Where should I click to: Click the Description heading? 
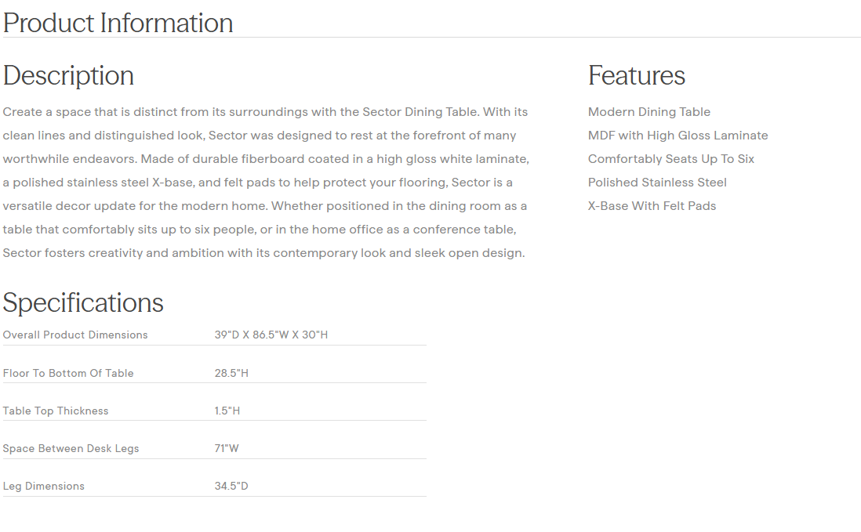pos(68,75)
